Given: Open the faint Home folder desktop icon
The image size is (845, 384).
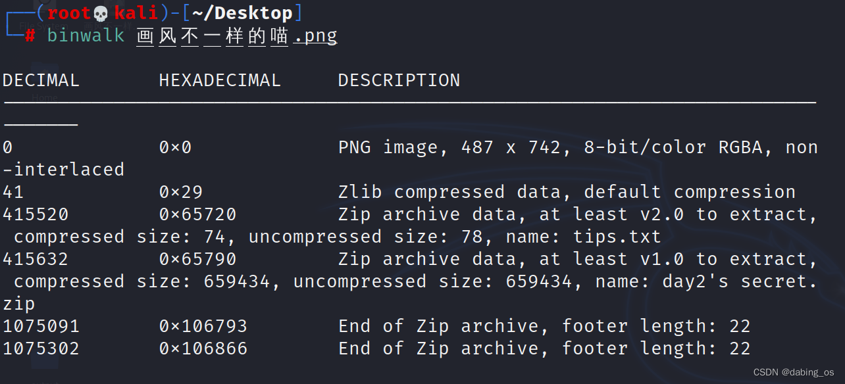Looking at the screenshot, I should [45, 84].
